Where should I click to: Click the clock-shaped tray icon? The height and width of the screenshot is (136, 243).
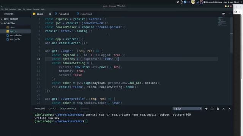pos(181,2)
